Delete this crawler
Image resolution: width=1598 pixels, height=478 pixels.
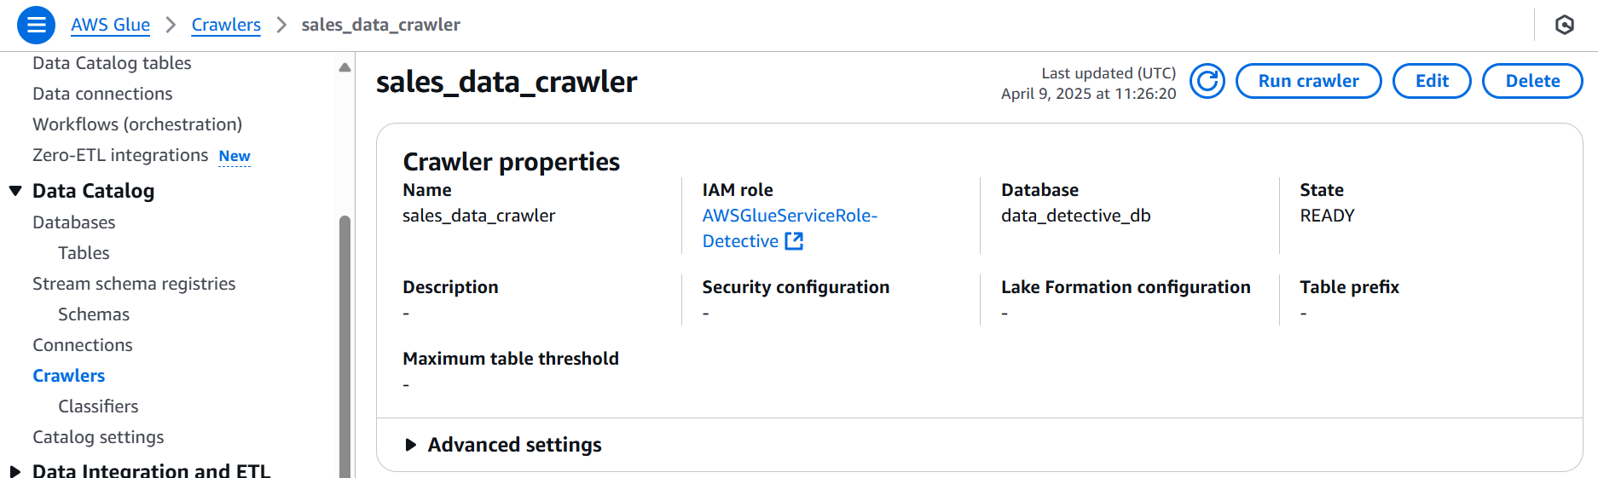pos(1532,81)
